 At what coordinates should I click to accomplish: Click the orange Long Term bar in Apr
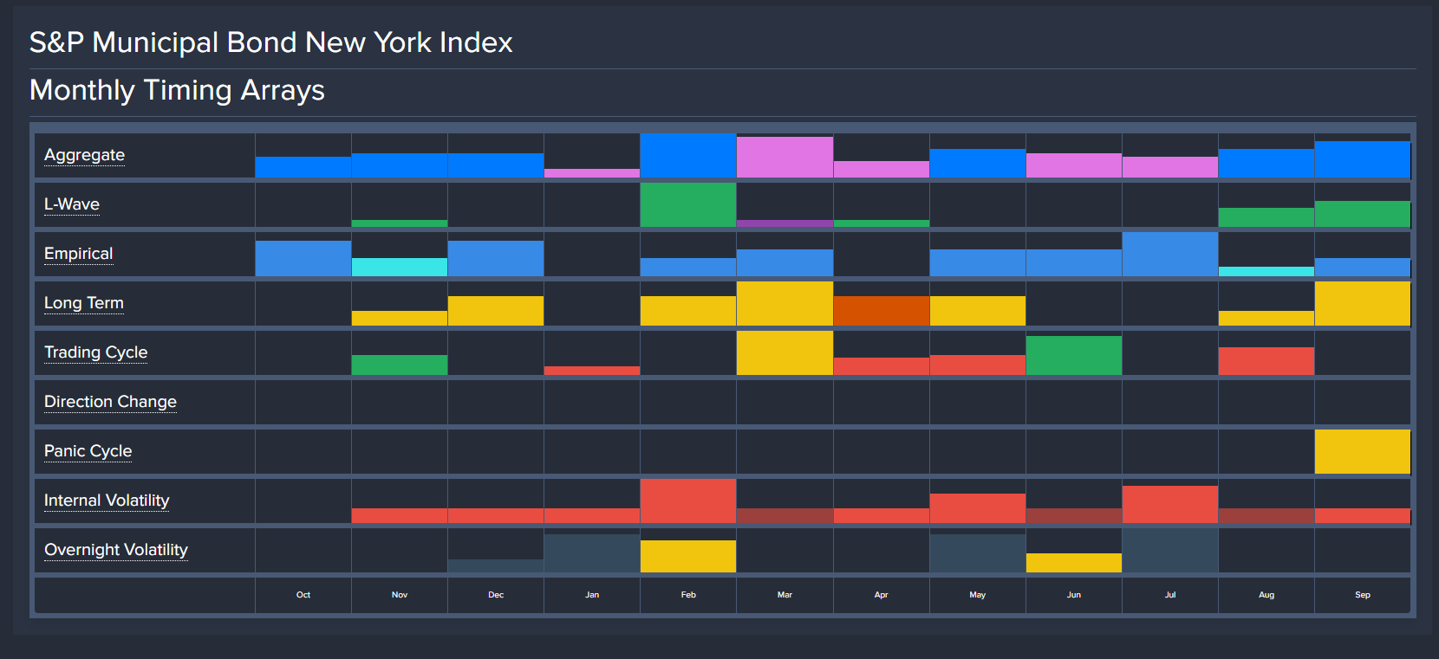pos(881,311)
